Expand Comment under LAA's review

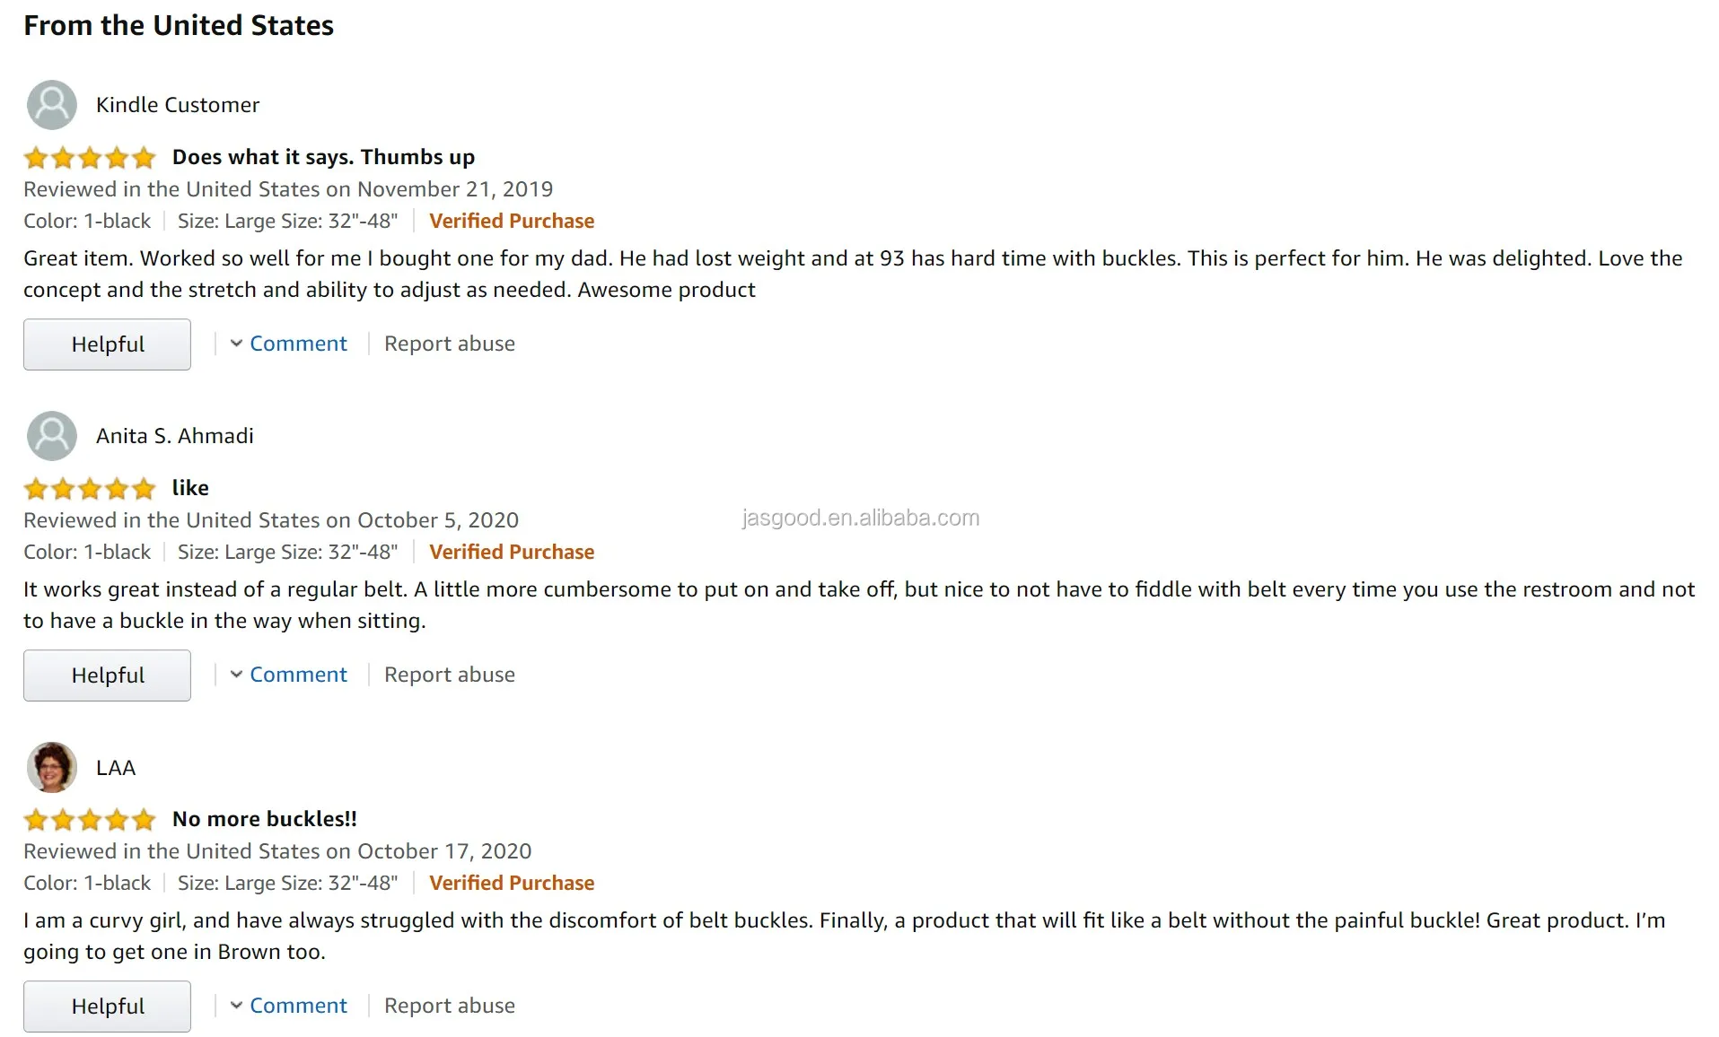coord(297,1006)
